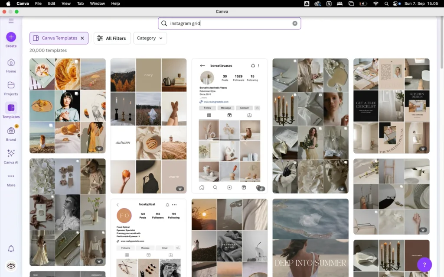
Task: Open the All Filters panel
Action: click(111, 38)
